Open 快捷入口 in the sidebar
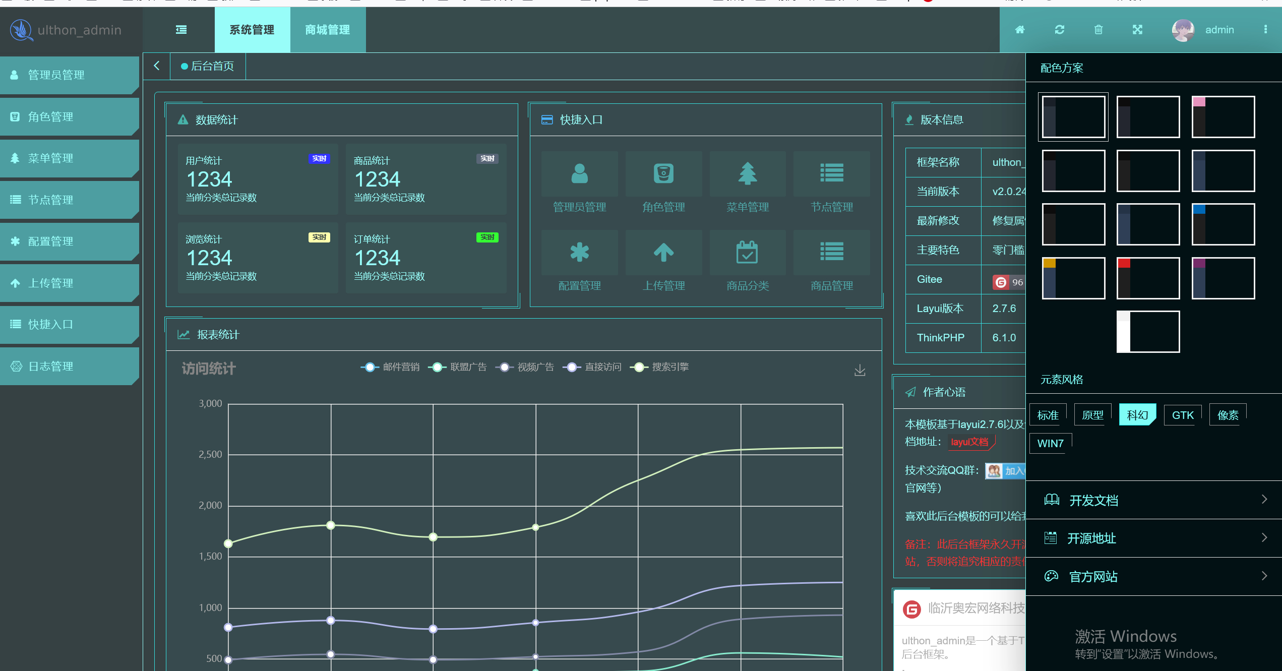 pyautogui.click(x=70, y=325)
